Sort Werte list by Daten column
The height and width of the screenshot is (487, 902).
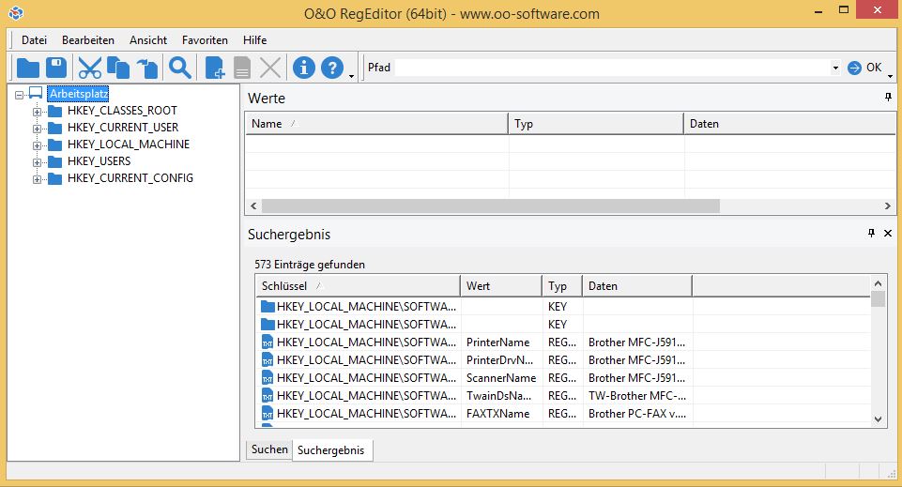[x=789, y=124]
